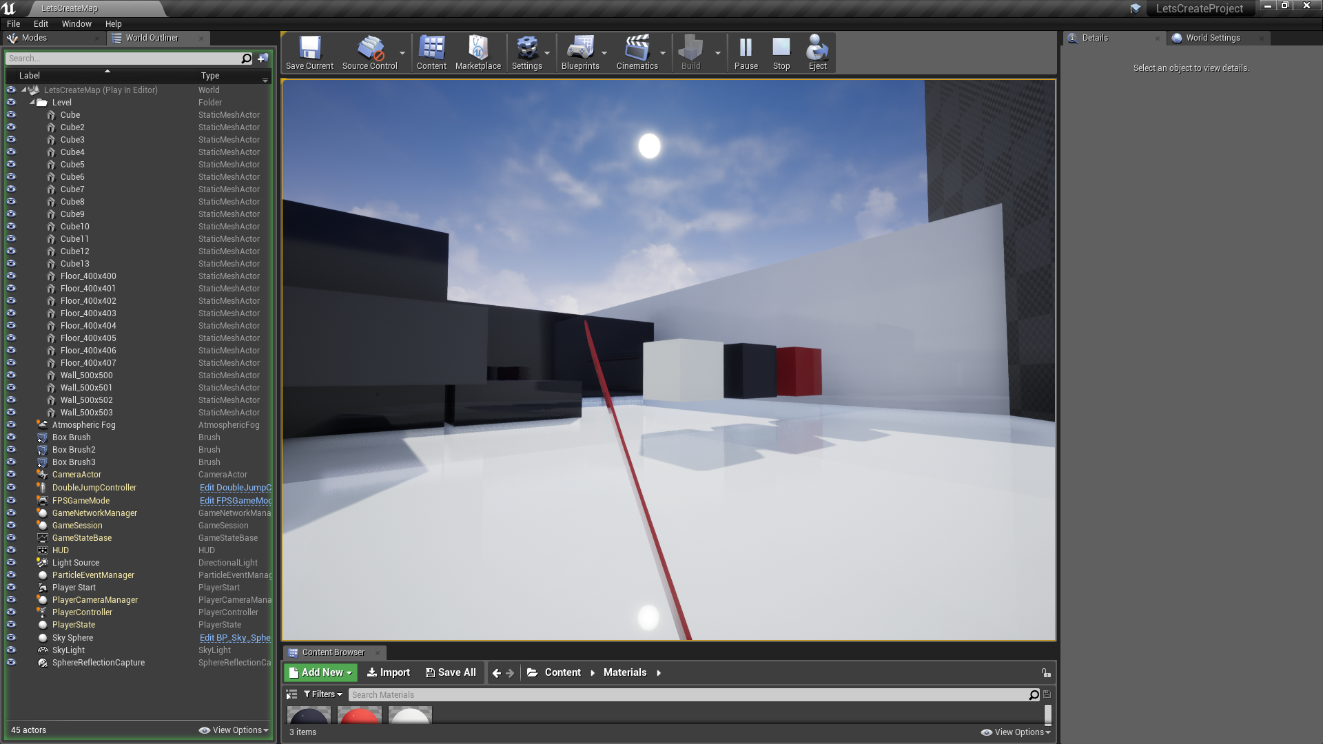Toggle visibility of Cube actor
Viewport: 1323px width, 744px height.
pos(11,115)
